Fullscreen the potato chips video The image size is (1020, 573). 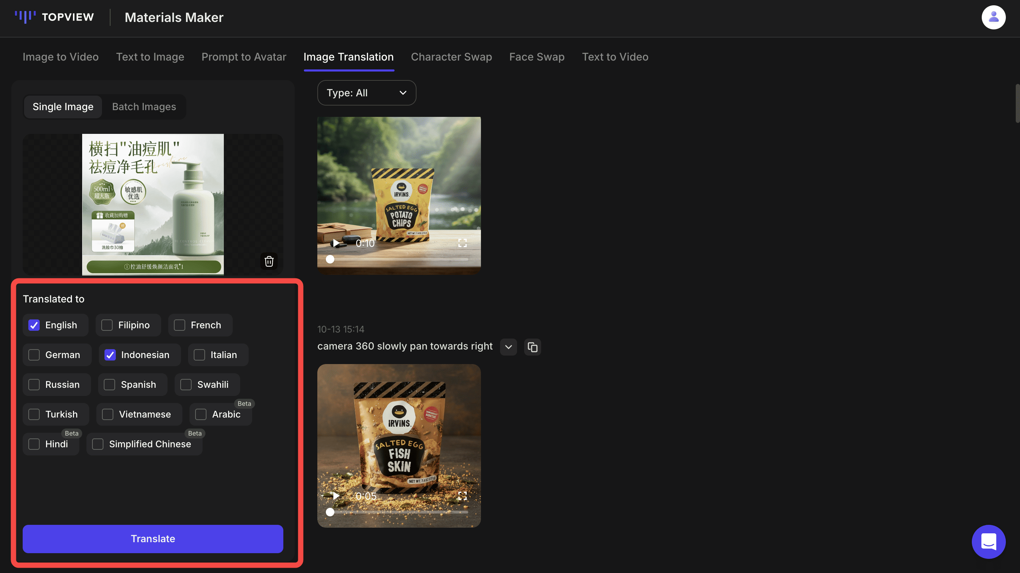[x=462, y=243]
